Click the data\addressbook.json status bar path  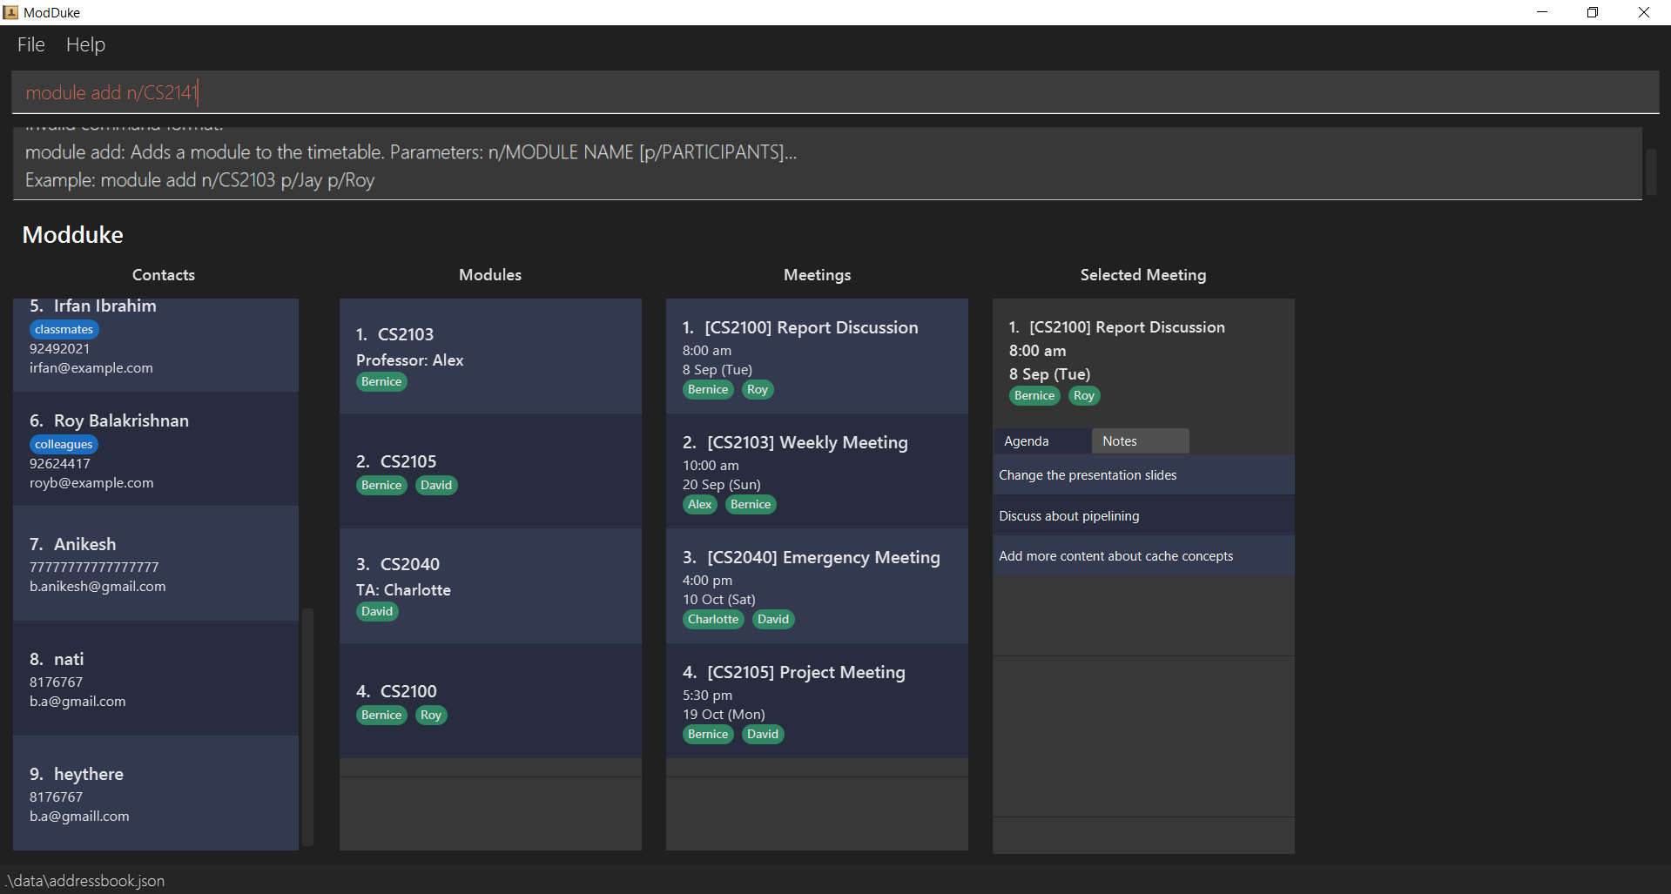(85, 881)
